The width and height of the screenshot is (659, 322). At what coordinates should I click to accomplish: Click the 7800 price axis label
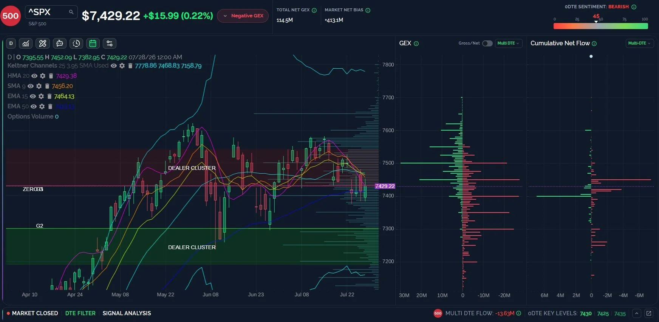coord(388,65)
